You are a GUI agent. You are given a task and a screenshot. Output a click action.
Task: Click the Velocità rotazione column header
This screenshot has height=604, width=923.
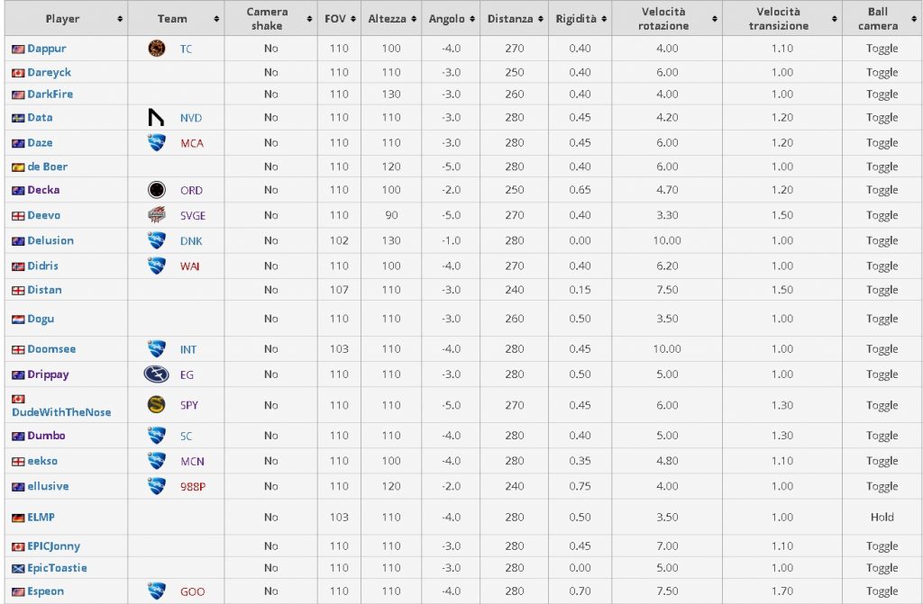pyautogui.click(x=663, y=19)
